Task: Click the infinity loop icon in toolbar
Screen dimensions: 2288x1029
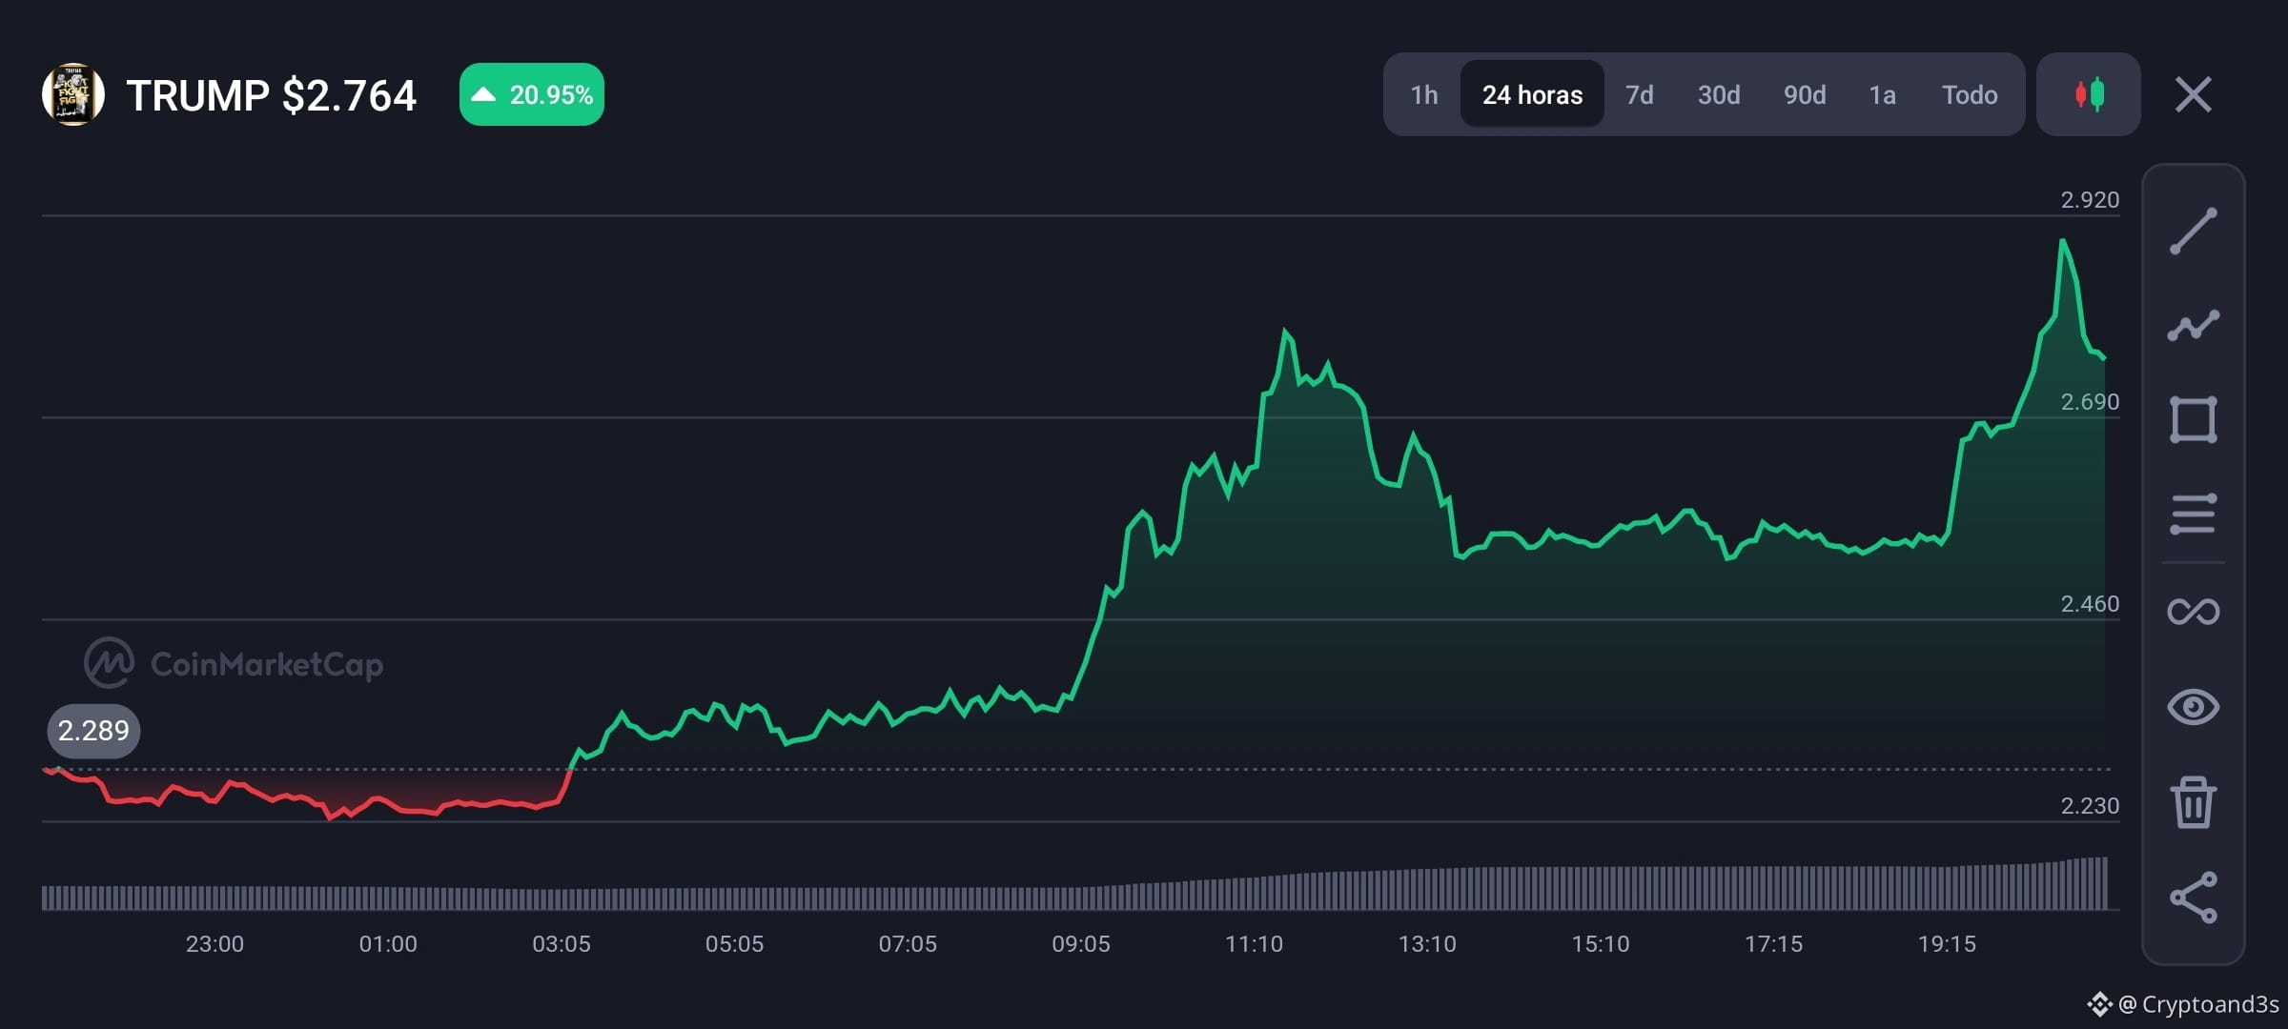Action: pyautogui.click(x=2193, y=611)
